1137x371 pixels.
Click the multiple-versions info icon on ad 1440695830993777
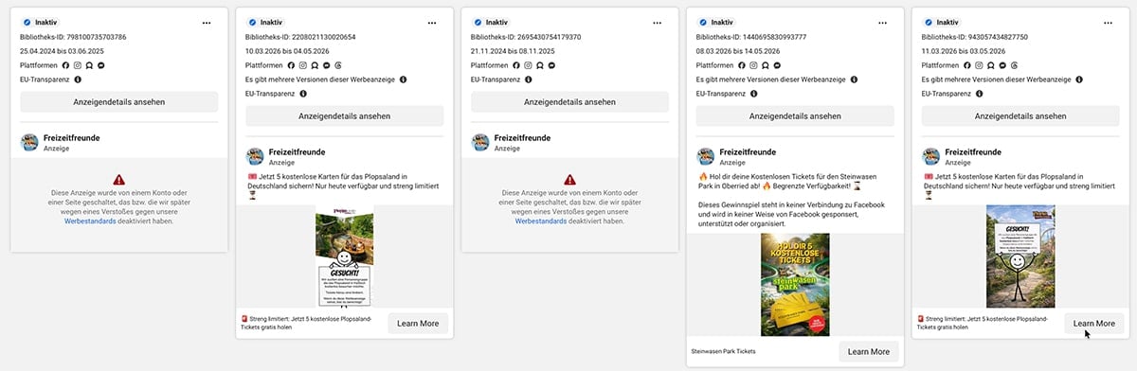point(853,79)
